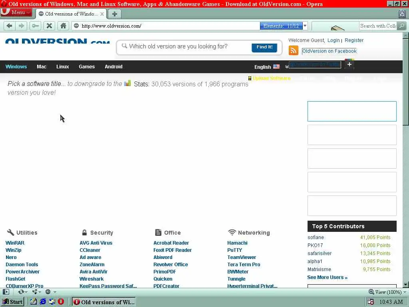Click the Google plus icon

coord(349,64)
